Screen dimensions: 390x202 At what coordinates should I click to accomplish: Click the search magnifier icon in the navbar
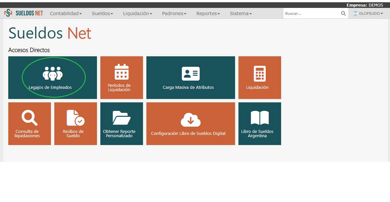pyautogui.click(x=343, y=13)
